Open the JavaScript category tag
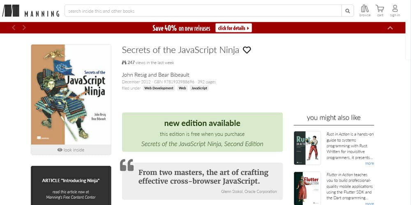The height and width of the screenshot is (205, 411). pos(199,88)
